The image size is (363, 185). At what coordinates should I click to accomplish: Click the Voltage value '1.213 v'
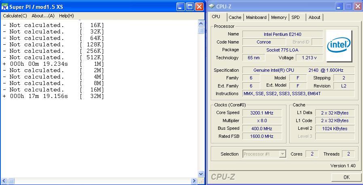(309, 58)
